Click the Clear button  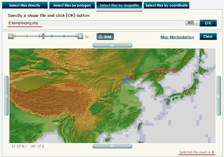(208, 36)
